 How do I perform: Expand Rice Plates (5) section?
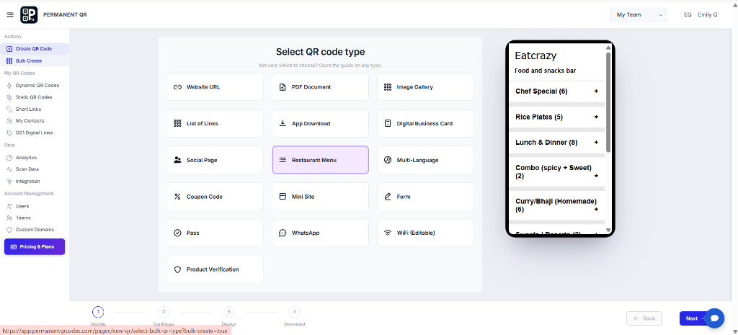tap(557, 117)
